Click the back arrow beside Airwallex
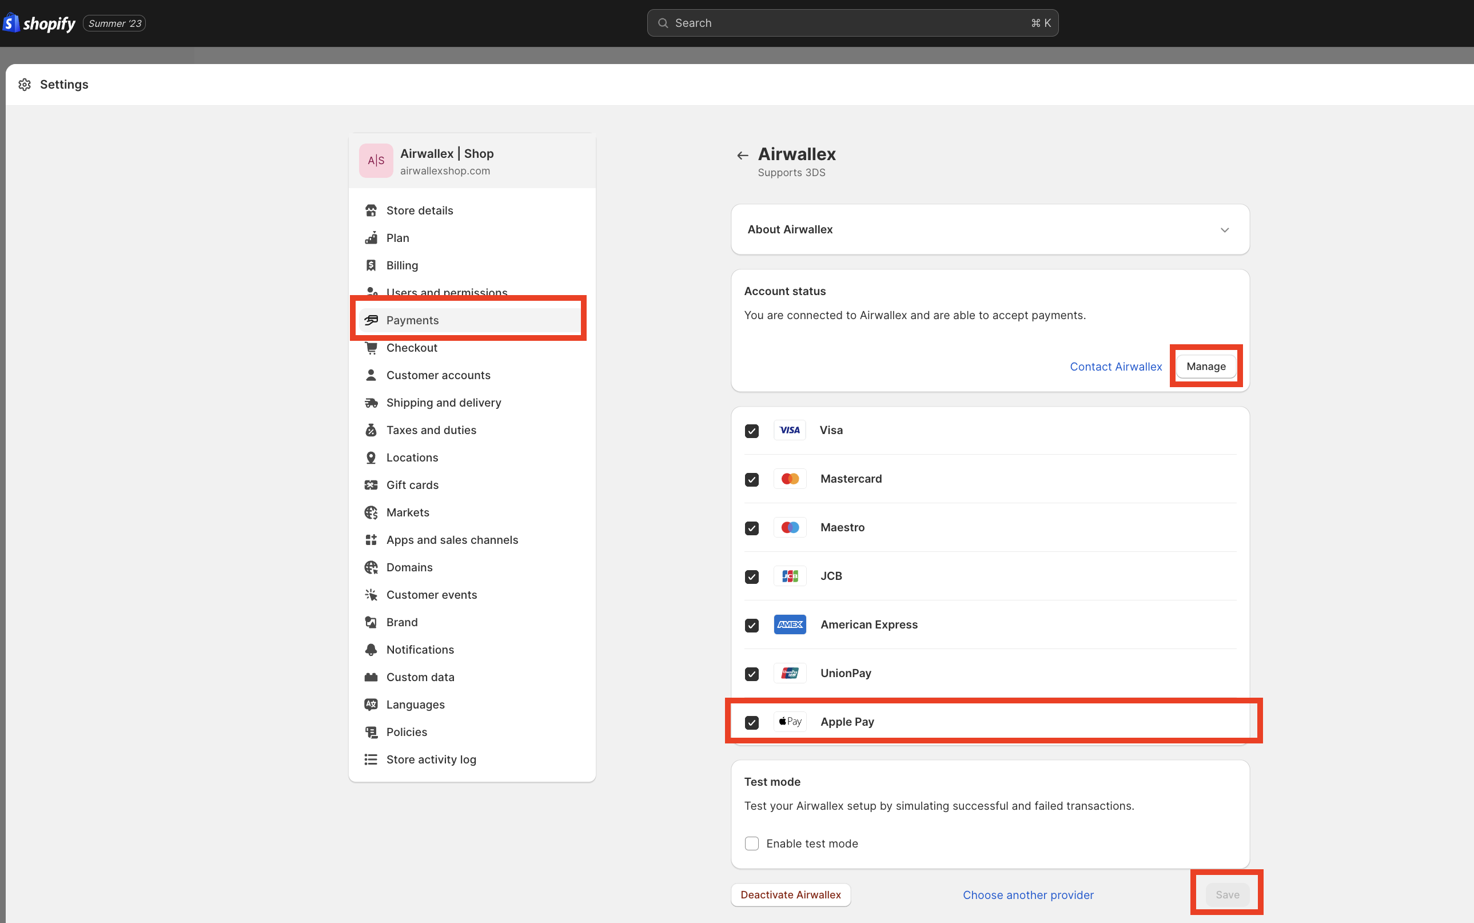 (x=742, y=155)
